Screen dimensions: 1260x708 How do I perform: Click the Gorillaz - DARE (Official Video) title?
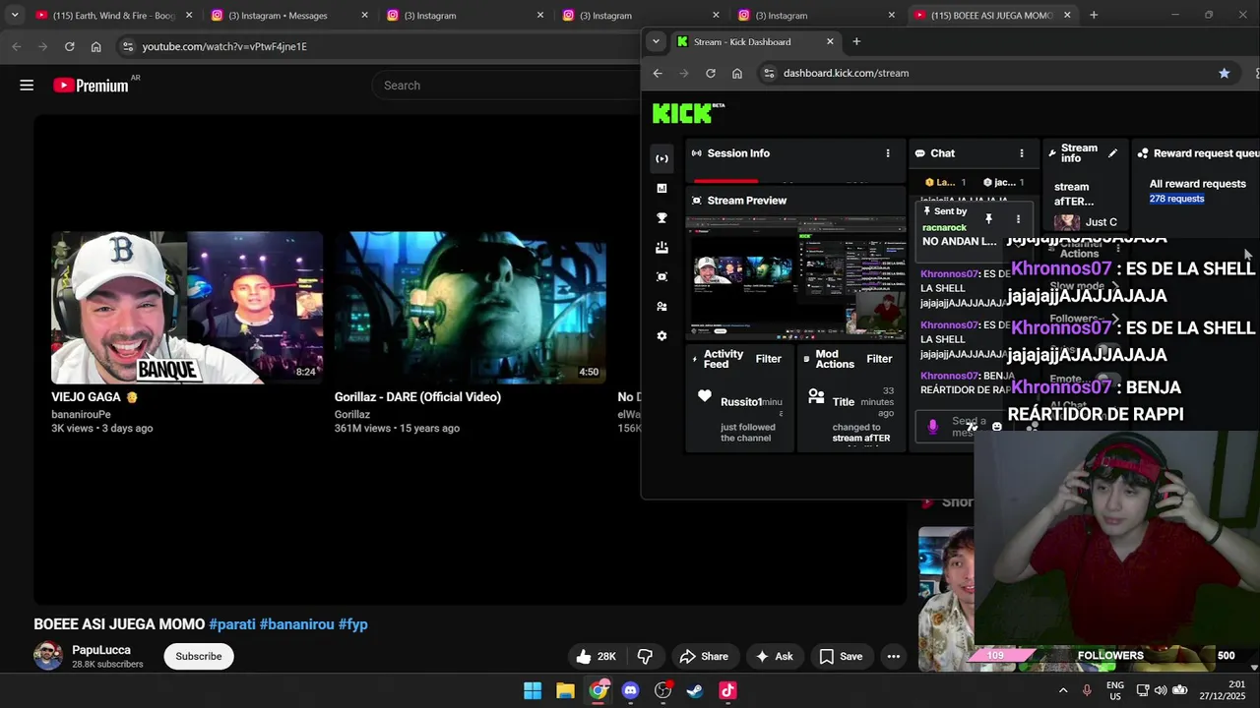(x=417, y=397)
